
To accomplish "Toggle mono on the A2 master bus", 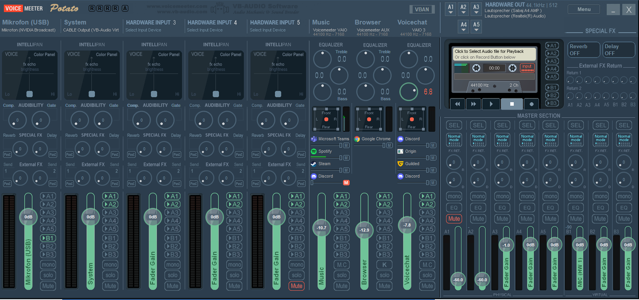I will coord(478,196).
